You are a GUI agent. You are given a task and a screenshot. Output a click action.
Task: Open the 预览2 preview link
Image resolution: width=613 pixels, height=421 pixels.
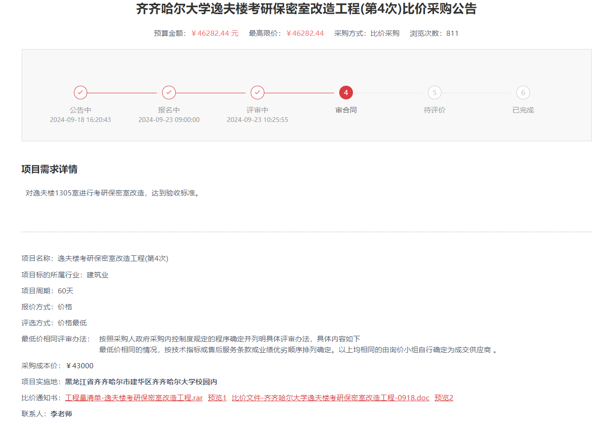[x=443, y=398]
